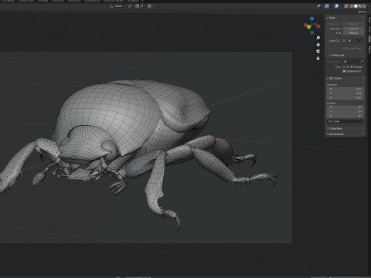Open the Scripting workspace tab
Image resolution: width=371 pixels, height=278 pixels.
coord(133,1)
